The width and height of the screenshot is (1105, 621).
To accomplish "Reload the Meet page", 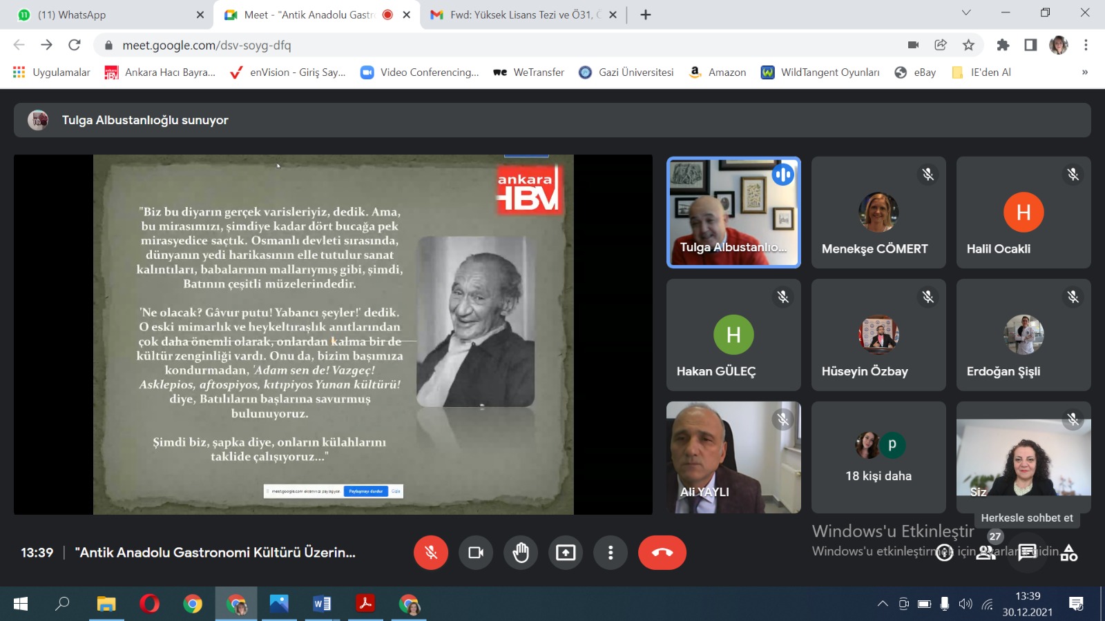I will click(75, 45).
